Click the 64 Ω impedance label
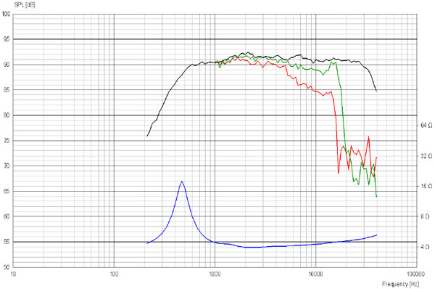The height and width of the screenshot is (289, 435). pyautogui.click(x=426, y=126)
